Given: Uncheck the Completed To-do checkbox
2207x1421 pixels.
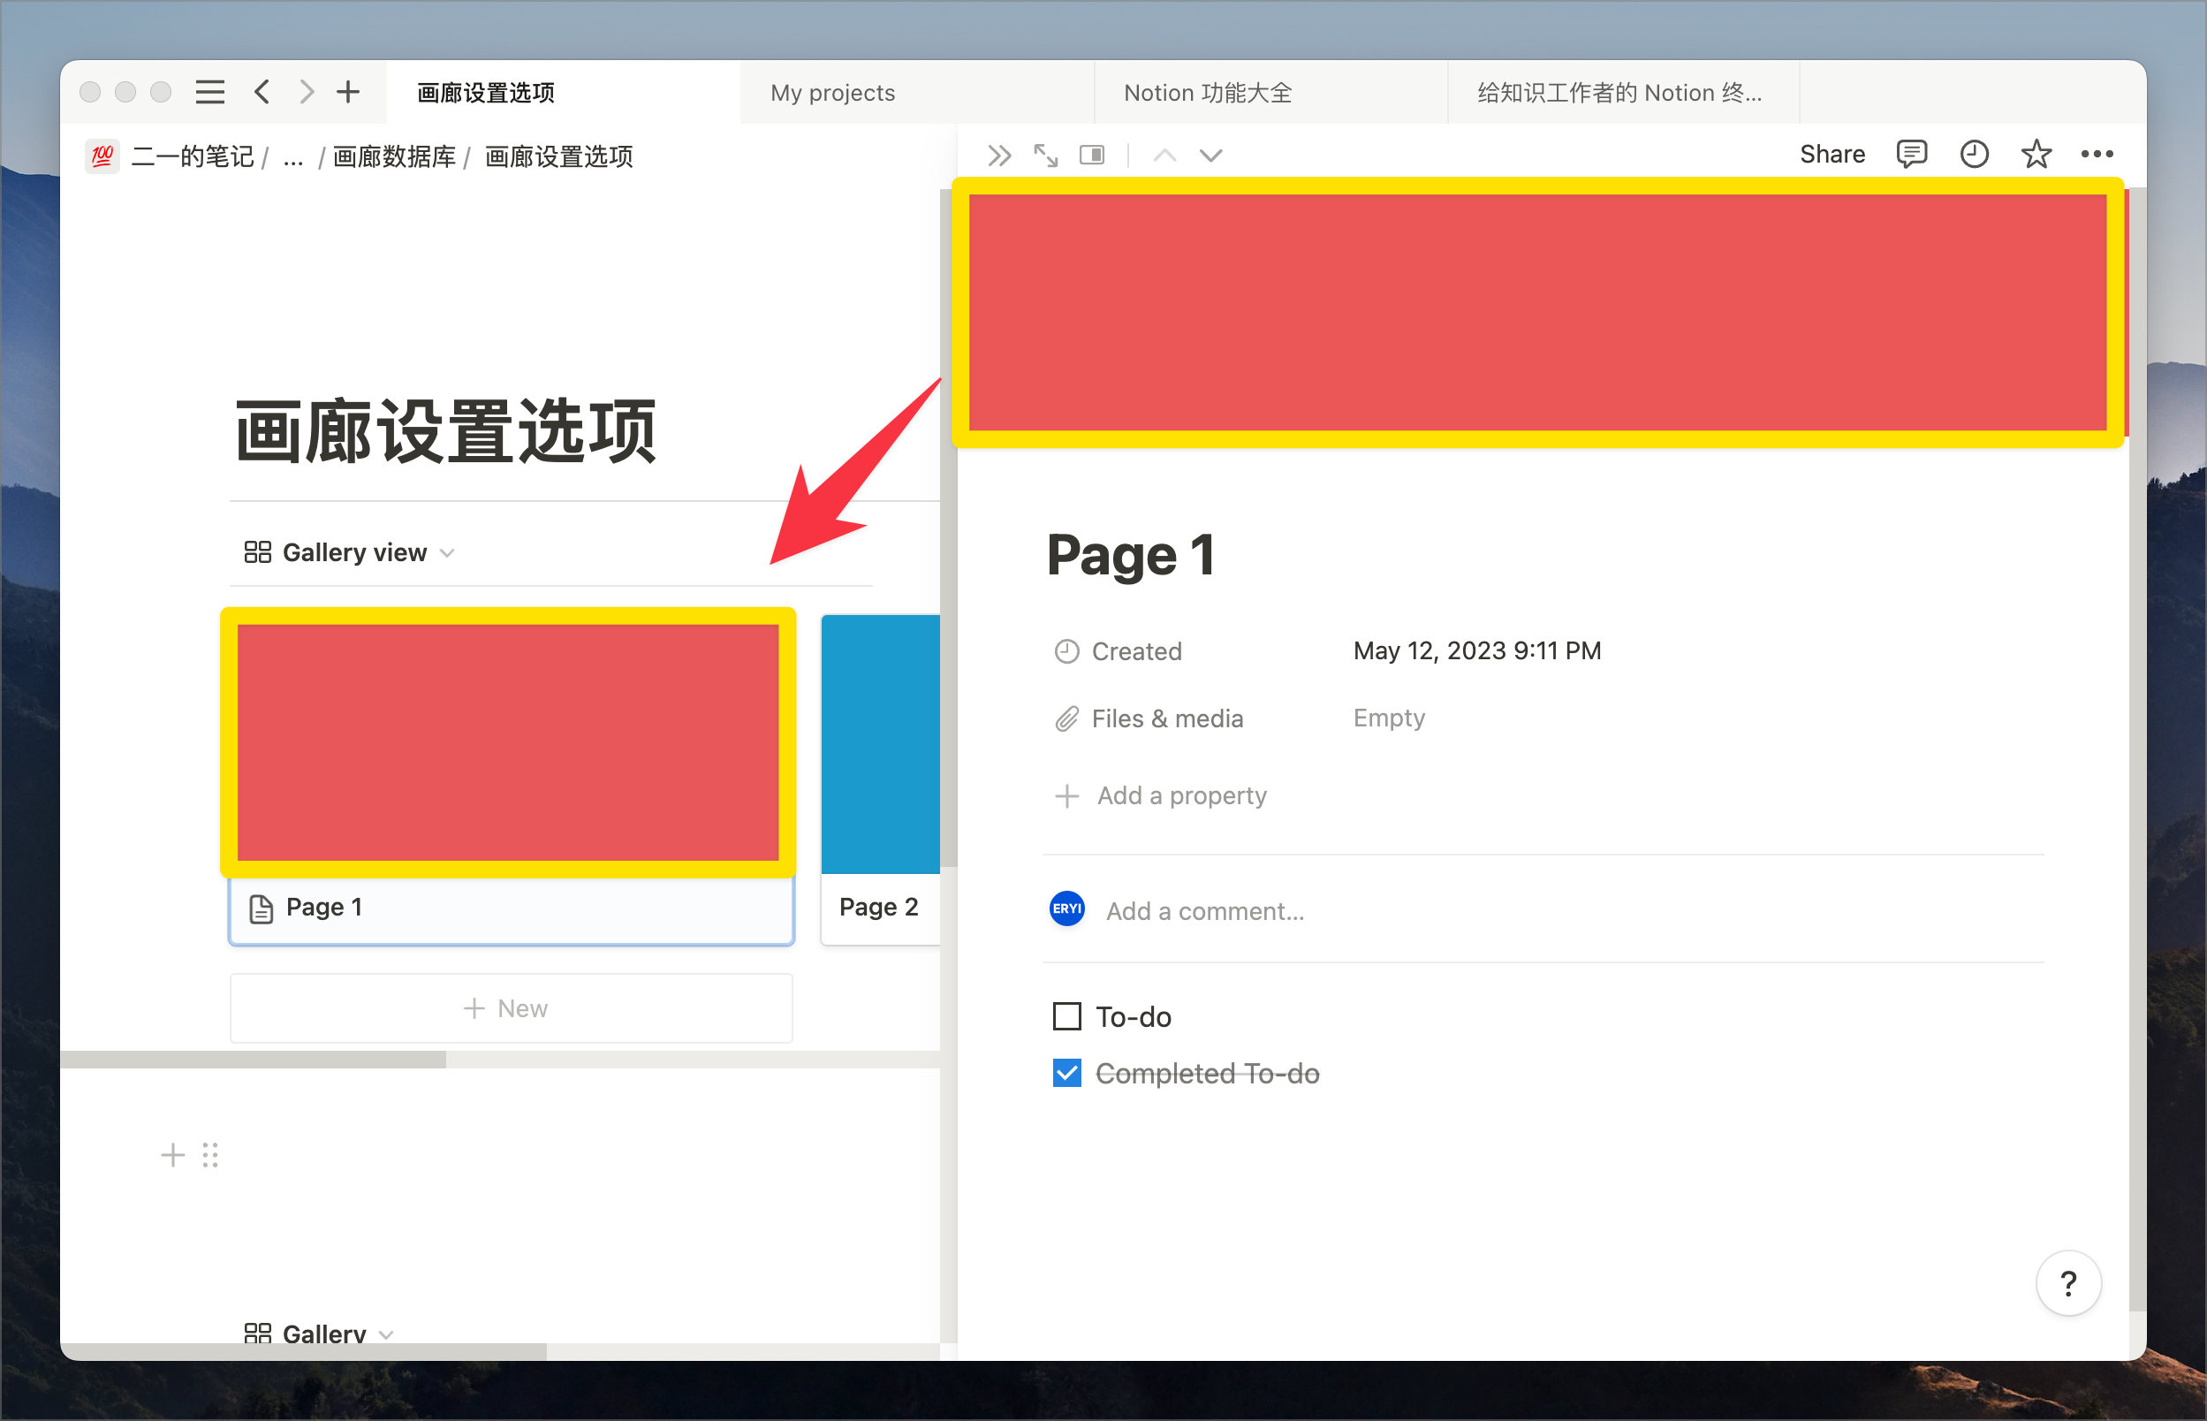Looking at the screenshot, I should (1067, 1073).
